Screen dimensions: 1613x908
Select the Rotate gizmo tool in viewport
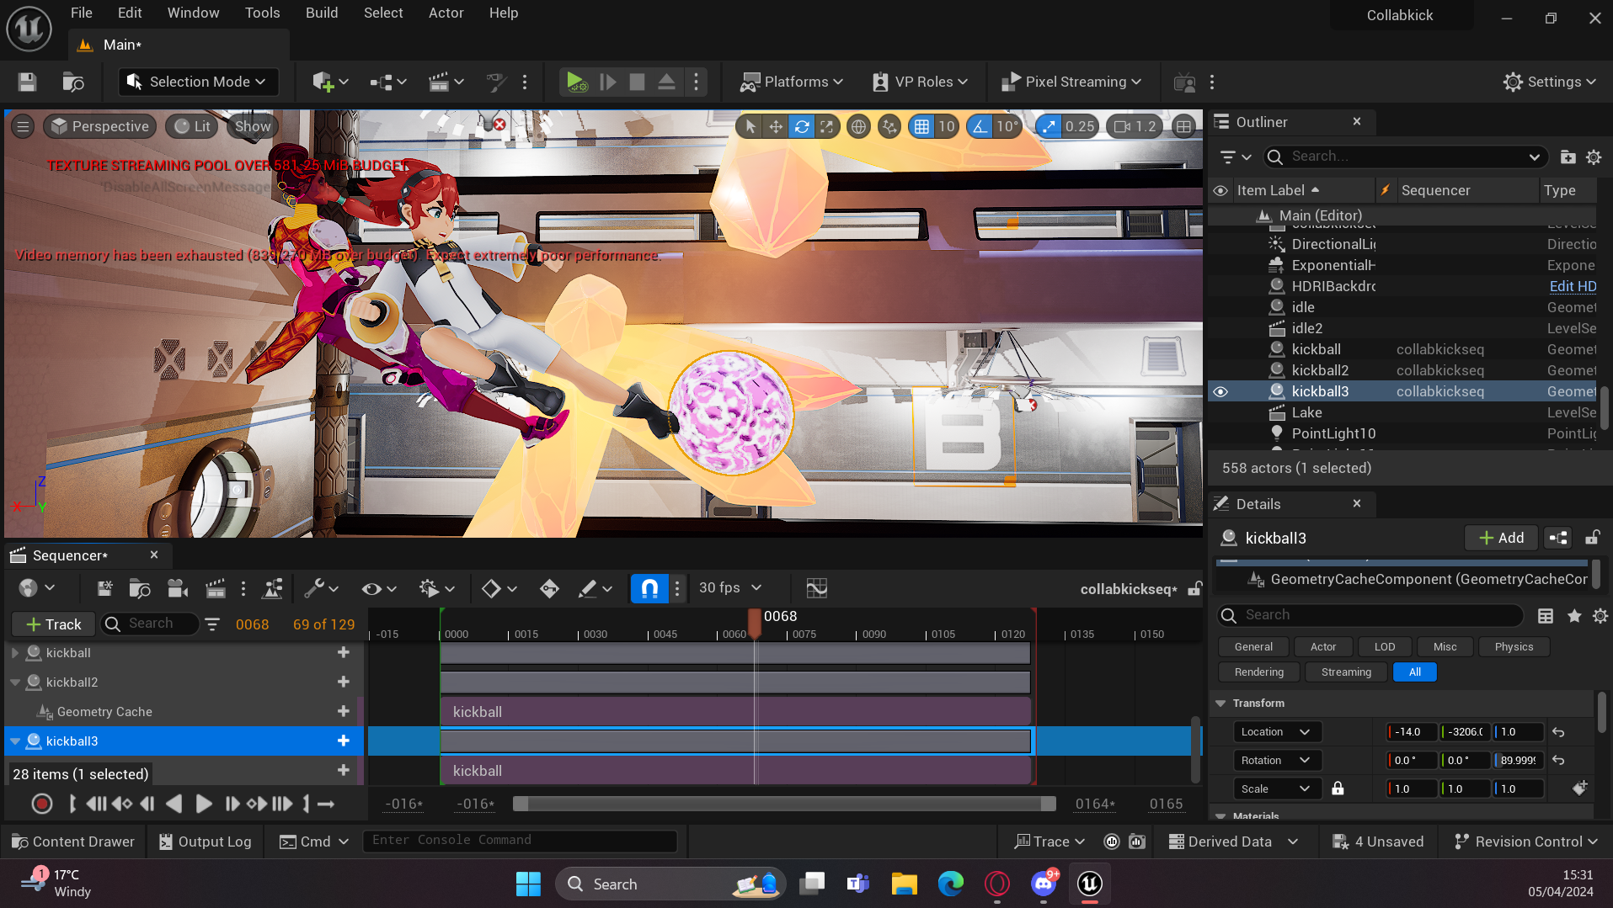click(x=802, y=126)
